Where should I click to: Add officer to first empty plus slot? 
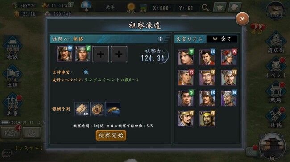click(101, 54)
